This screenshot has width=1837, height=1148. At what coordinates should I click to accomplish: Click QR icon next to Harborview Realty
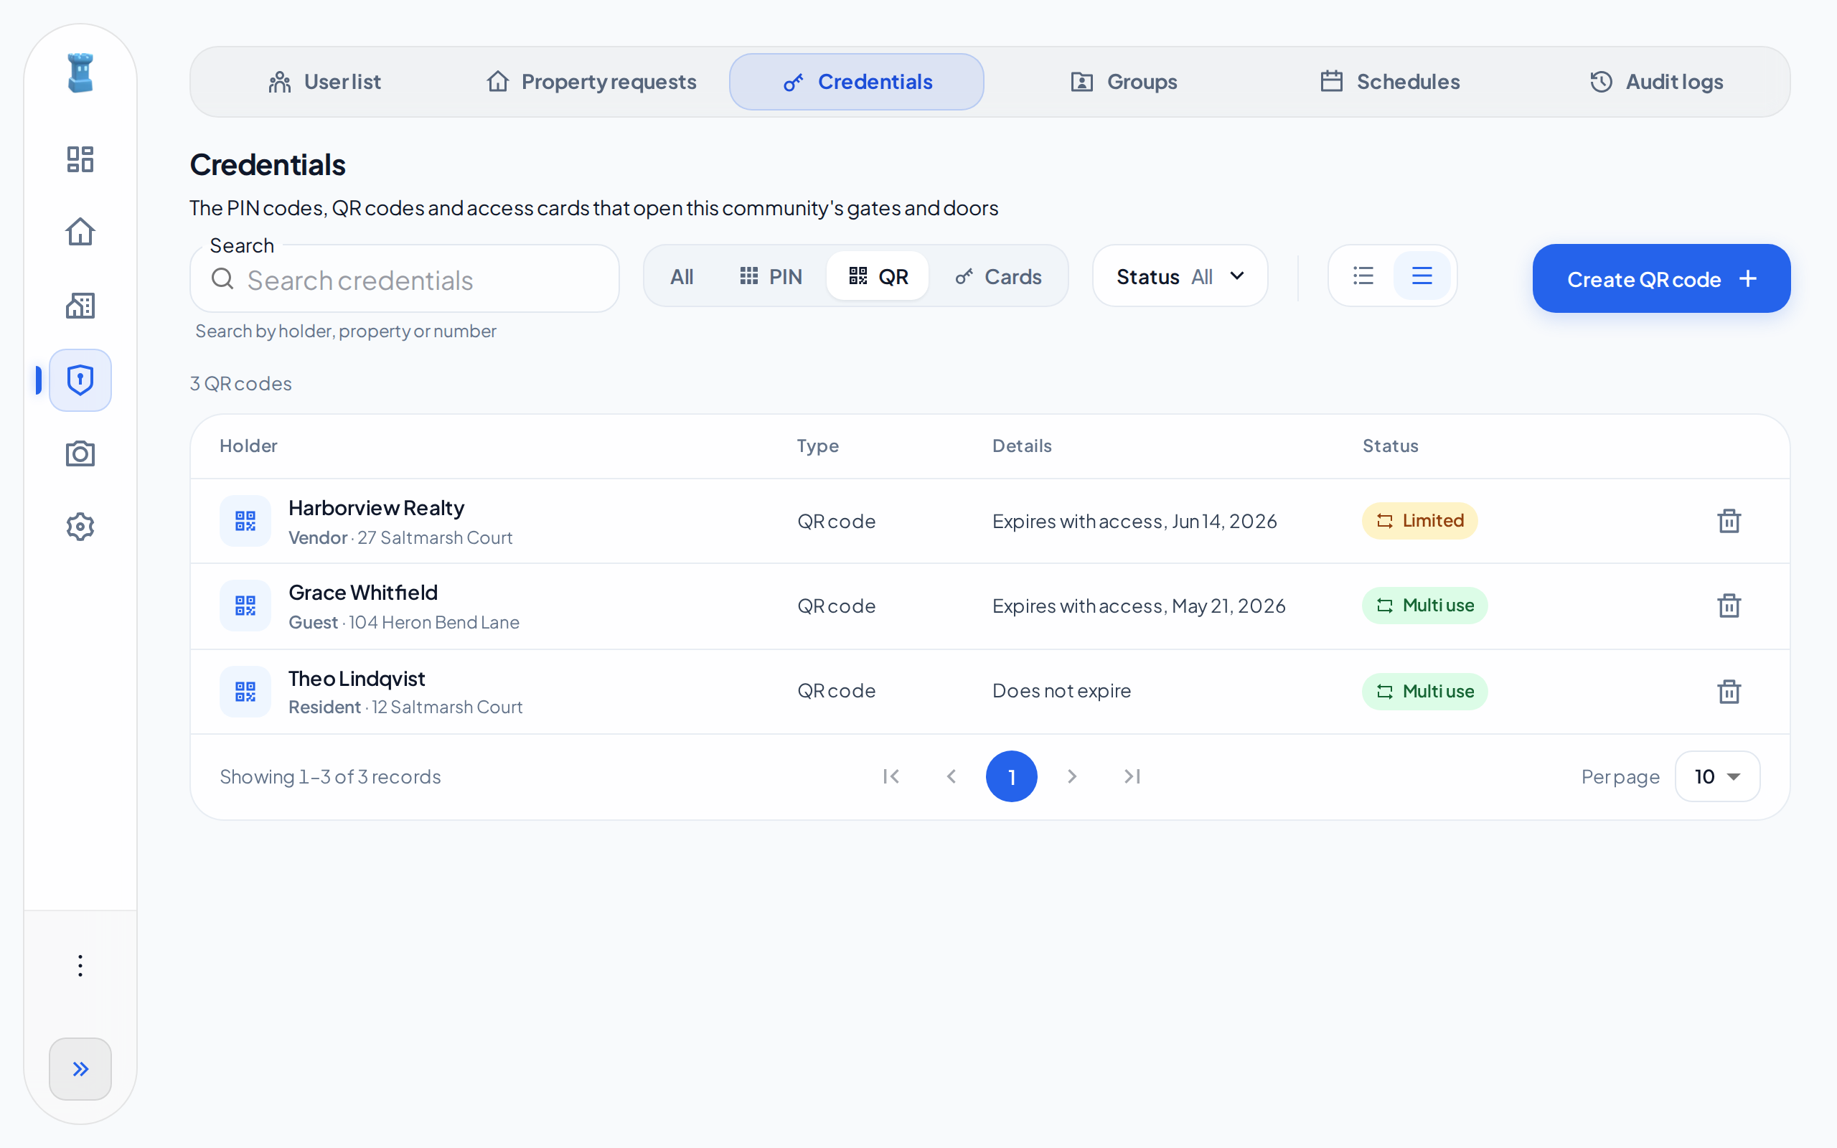pos(245,521)
